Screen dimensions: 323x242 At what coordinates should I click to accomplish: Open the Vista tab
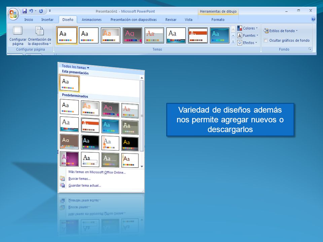188,19
